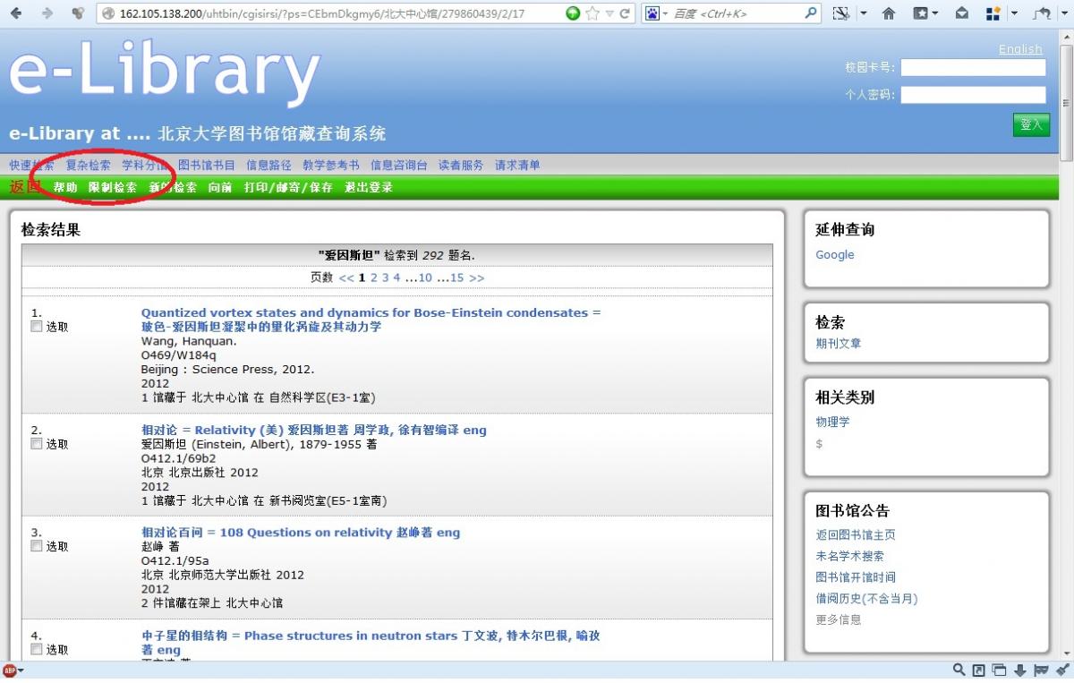Click 限制检索 in the green bar

point(113,187)
